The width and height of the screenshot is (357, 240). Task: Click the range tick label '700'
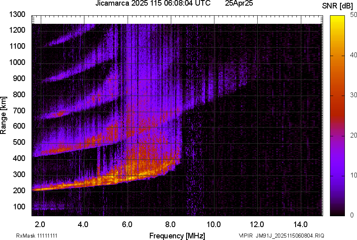coord(19,111)
